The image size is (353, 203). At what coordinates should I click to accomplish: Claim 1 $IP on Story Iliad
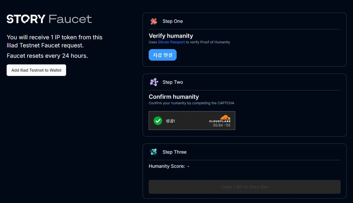pos(244,187)
